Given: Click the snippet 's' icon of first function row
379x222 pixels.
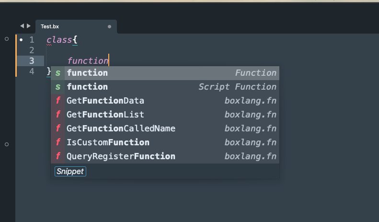Looking at the screenshot, I should click(58, 73).
